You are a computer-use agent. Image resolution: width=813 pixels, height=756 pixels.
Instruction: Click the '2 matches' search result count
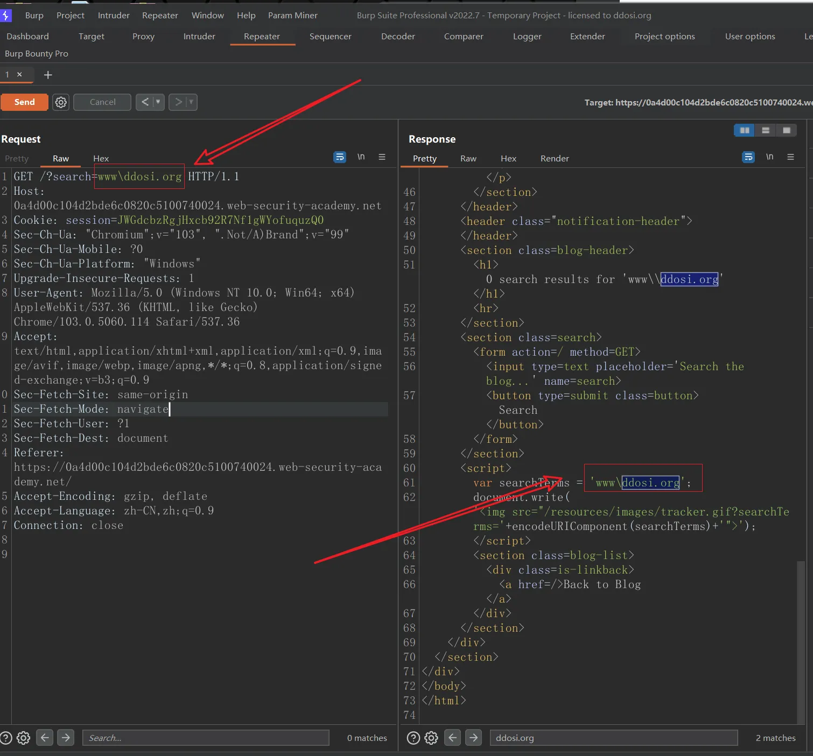(x=775, y=738)
